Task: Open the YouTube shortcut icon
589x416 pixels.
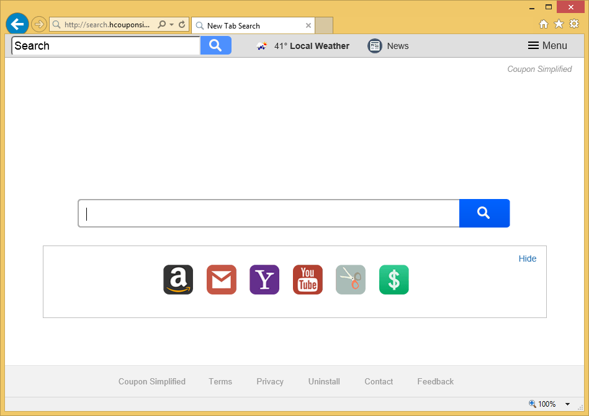Action: point(308,280)
